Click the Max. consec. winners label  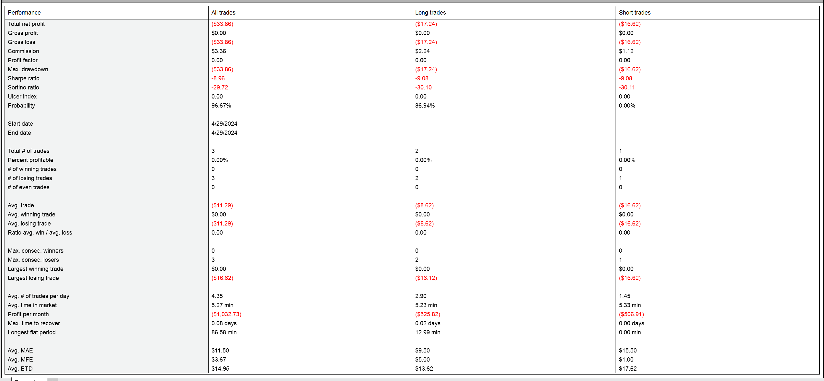36,251
